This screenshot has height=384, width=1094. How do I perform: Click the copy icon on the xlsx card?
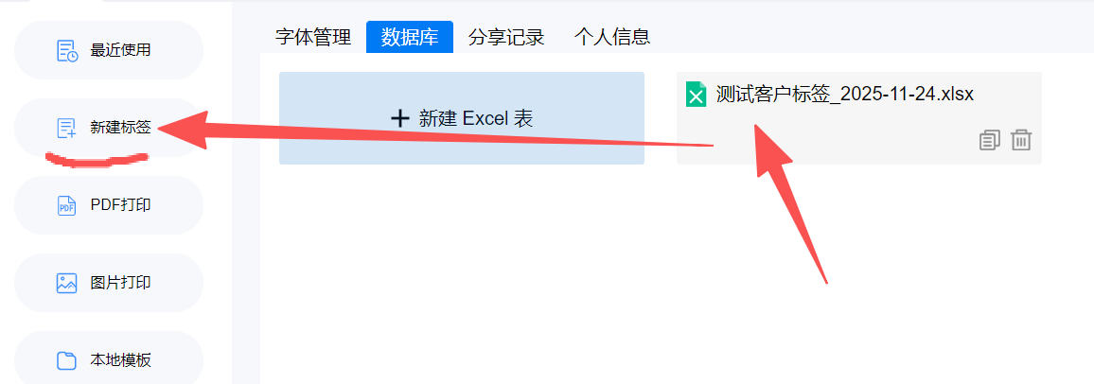[x=989, y=140]
